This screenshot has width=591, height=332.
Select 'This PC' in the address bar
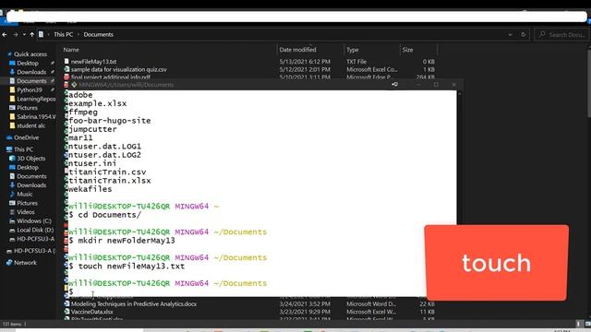(x=64, y=35)
